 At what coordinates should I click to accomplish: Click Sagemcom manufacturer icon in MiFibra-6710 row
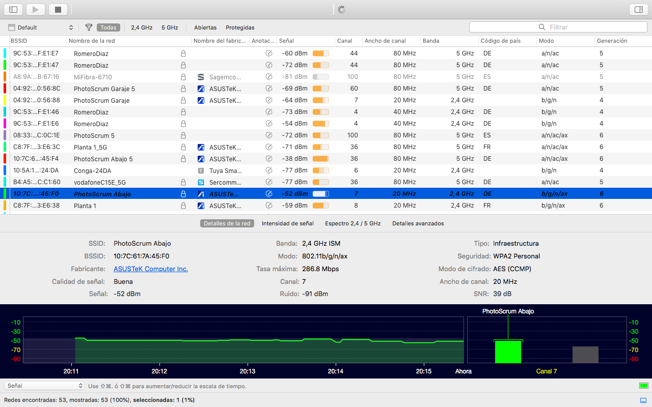pos(201,77)
